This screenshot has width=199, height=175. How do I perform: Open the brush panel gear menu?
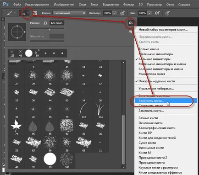click(x=130, y=23)
